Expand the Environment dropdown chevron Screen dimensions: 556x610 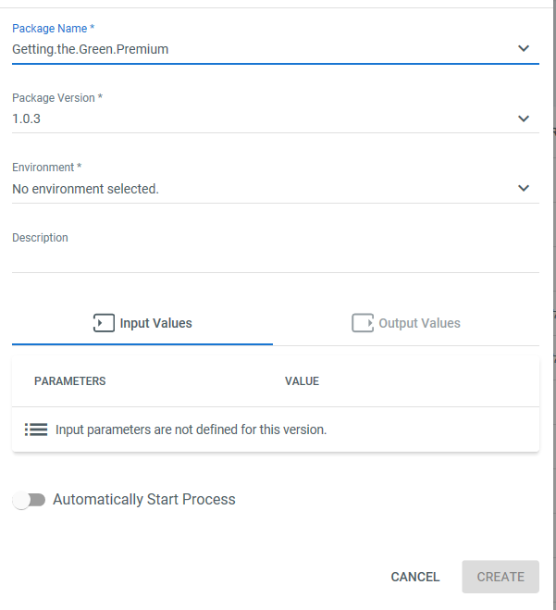(524, 189)
